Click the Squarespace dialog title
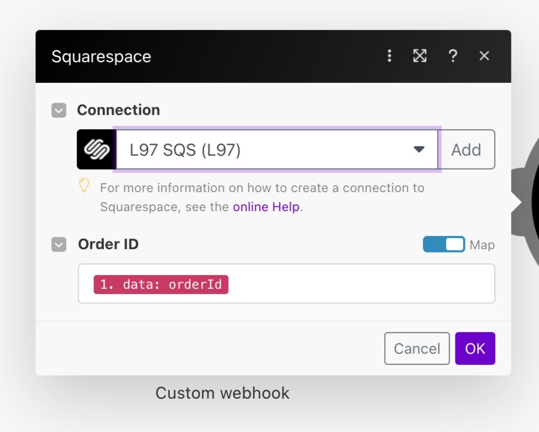Image resolution: width=539 pixels, height=432 pixels. point(101,57)
